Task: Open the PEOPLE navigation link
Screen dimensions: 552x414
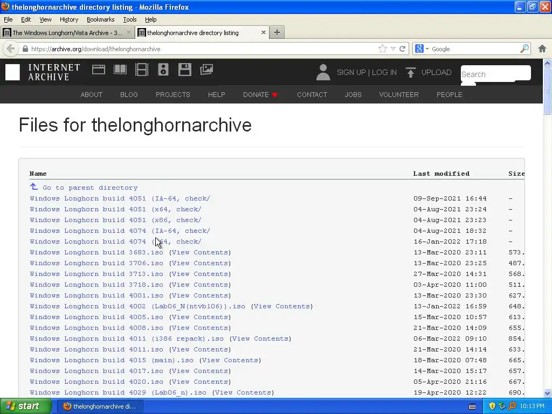Action: click(x=449, y=95)
